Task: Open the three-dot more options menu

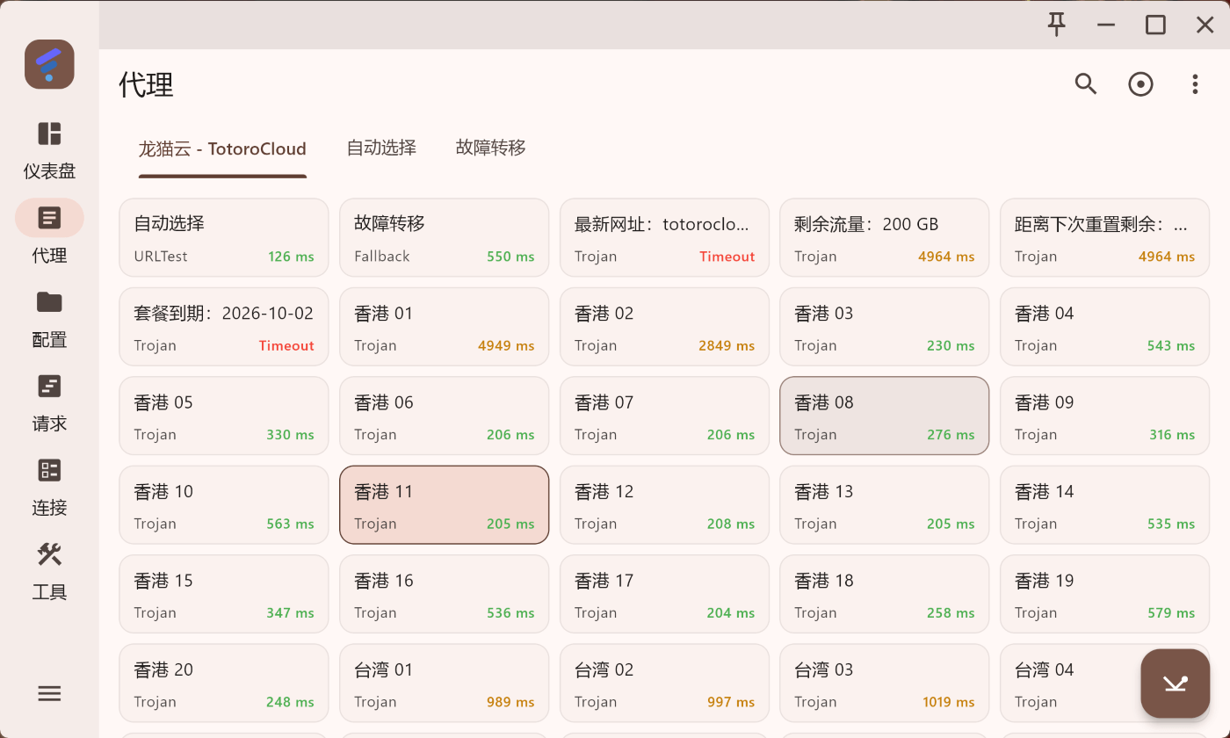Action: (x=1195, y=84)
